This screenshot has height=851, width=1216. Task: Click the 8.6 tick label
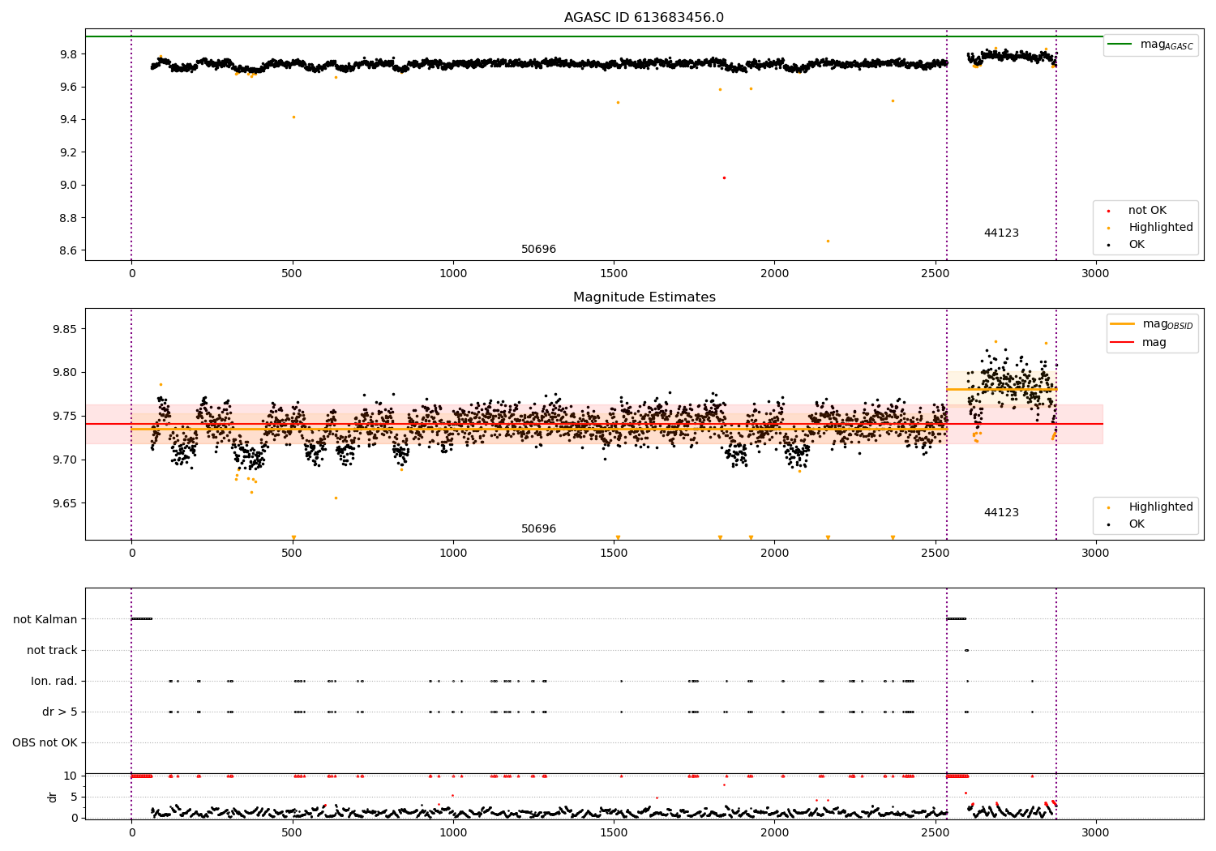[x=68, y=251]
